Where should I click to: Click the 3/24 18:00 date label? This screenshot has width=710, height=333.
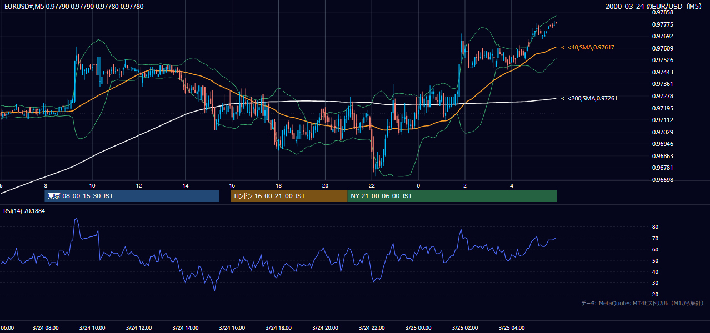click(279, 328)
